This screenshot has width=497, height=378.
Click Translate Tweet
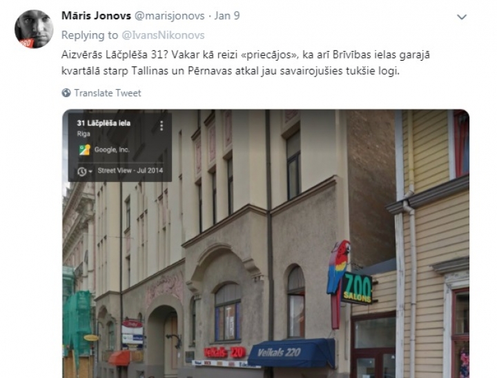(x=108, y=93)
